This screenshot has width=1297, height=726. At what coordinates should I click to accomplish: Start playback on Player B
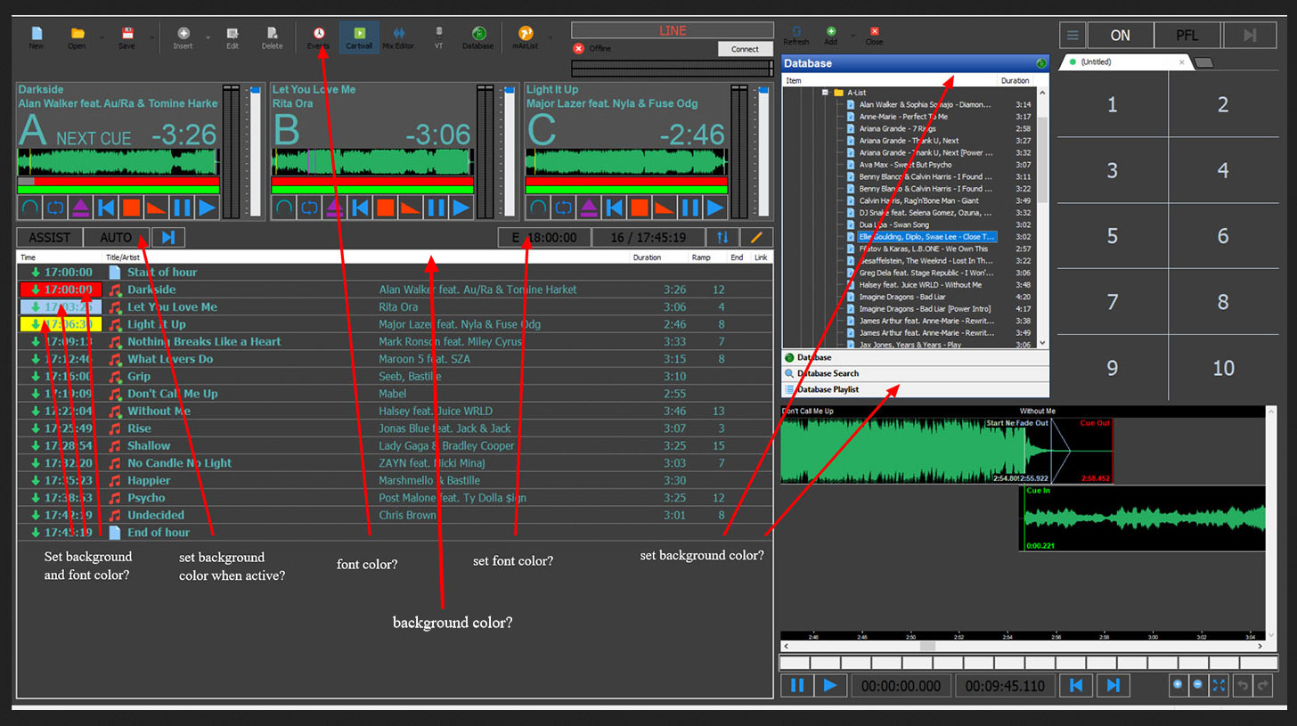coord(461,208)
